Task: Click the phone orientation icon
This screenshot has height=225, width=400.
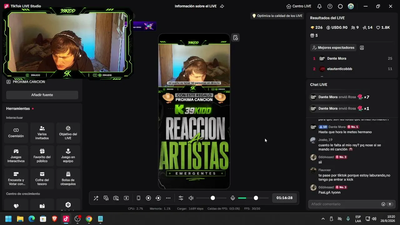Action: 138,198
